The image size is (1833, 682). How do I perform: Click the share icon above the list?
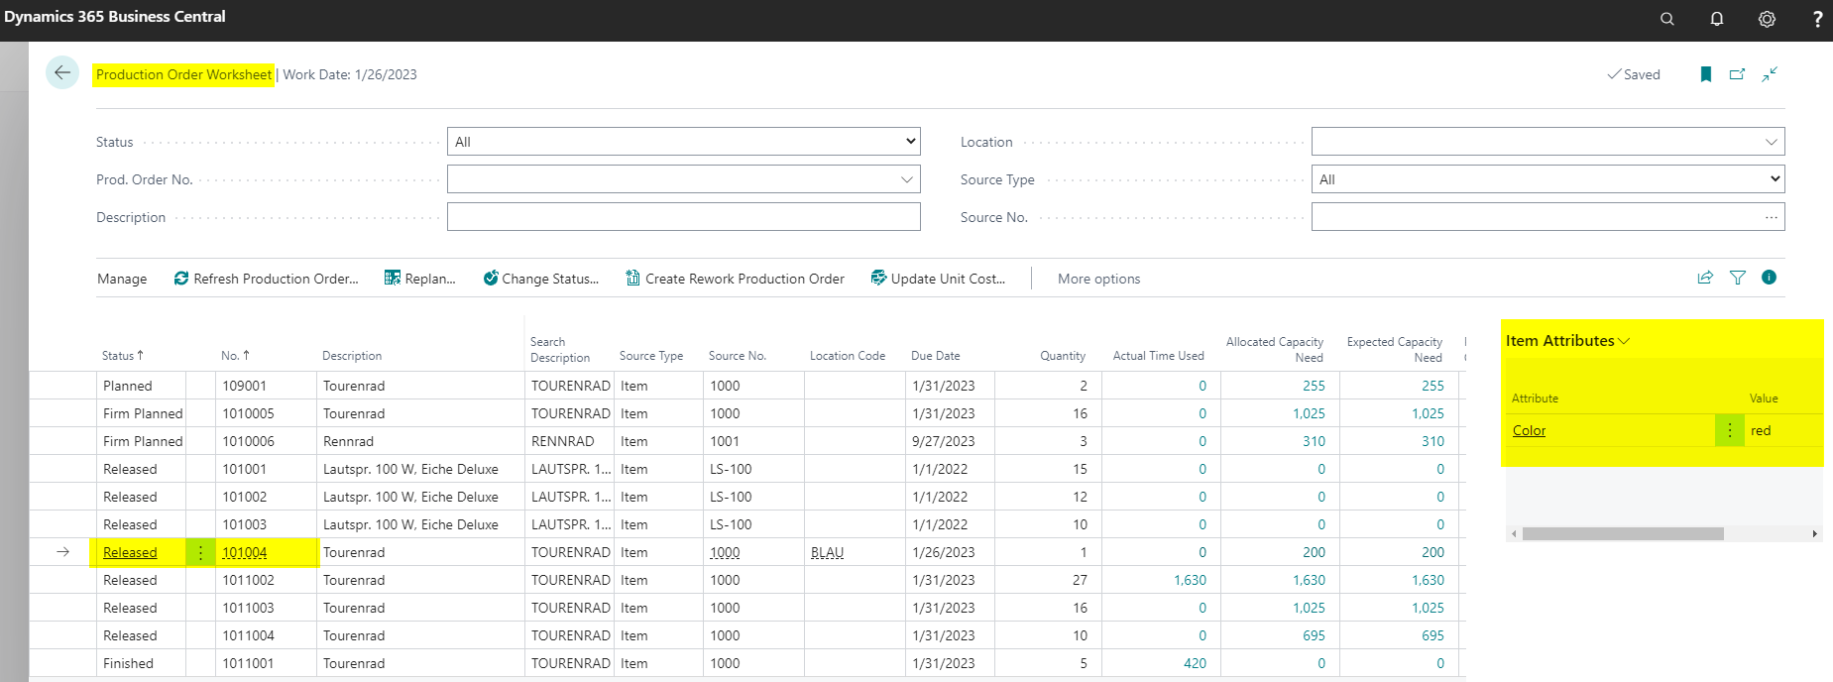[x=1705, y=278]
